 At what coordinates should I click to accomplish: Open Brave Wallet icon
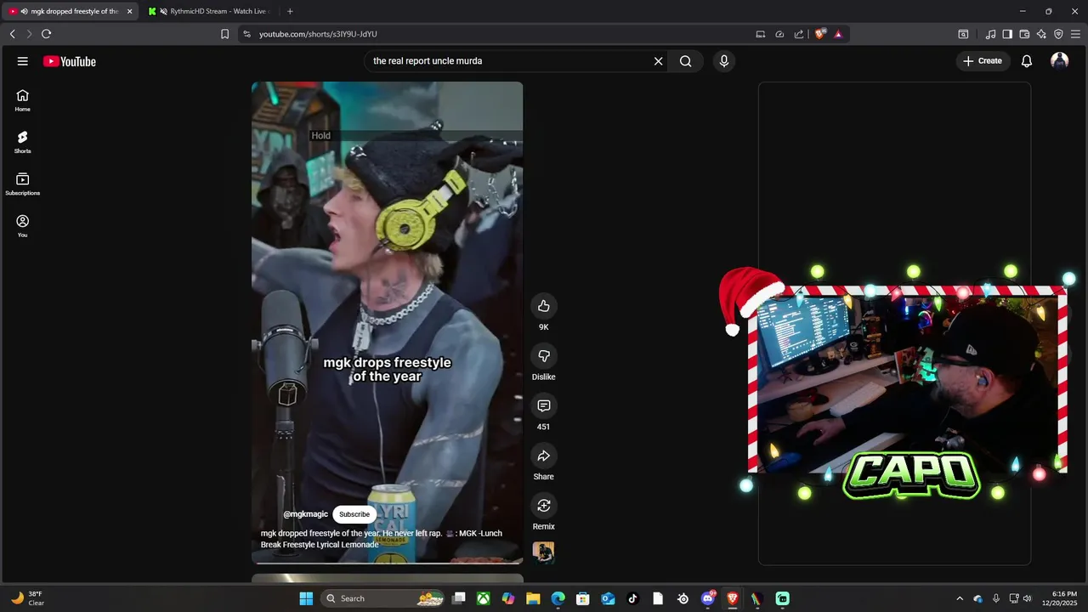1024,34
